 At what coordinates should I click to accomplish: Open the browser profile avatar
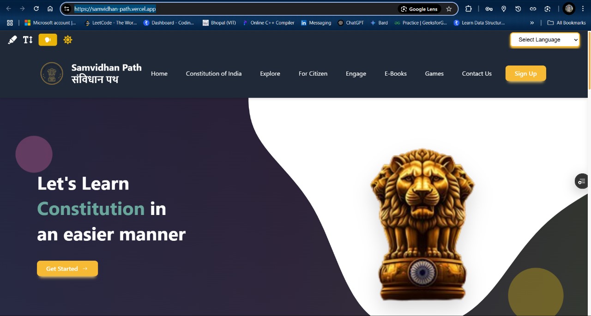click(x=569, y=9)
